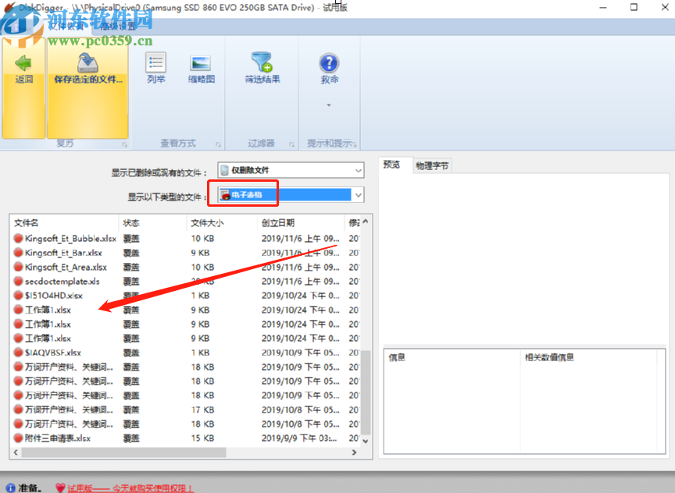
Task: Click file list scroll left arrow
Action: 16,452
